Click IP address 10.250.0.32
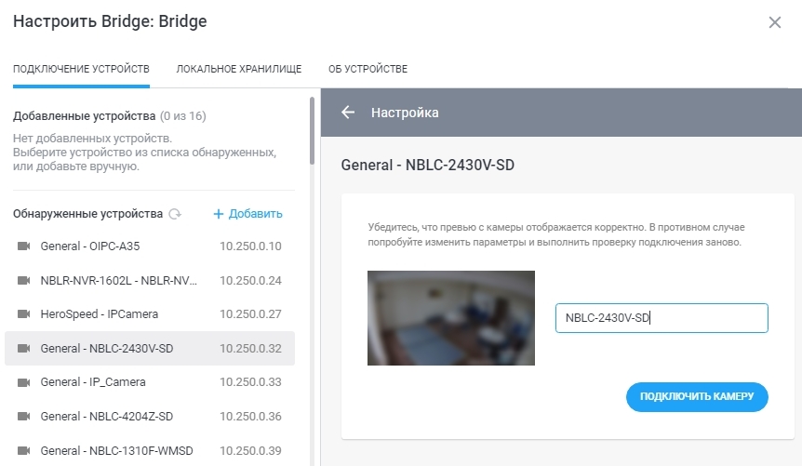 coord(250,349)
